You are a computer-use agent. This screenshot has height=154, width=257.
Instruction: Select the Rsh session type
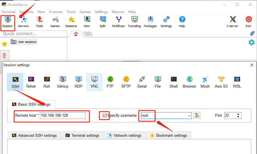[47, 82]
